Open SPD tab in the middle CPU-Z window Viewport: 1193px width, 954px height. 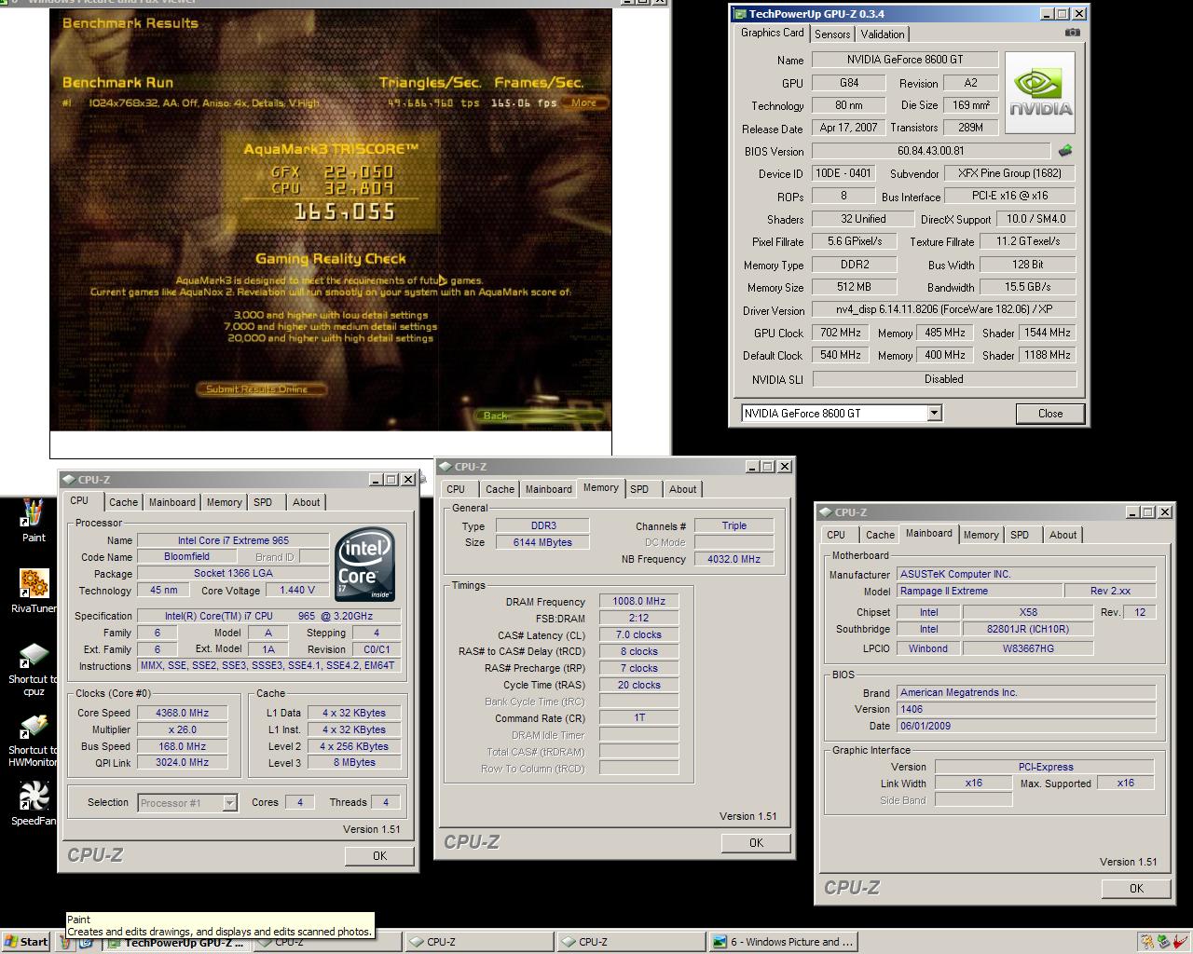pyautogui.click(x=639, y=489)
